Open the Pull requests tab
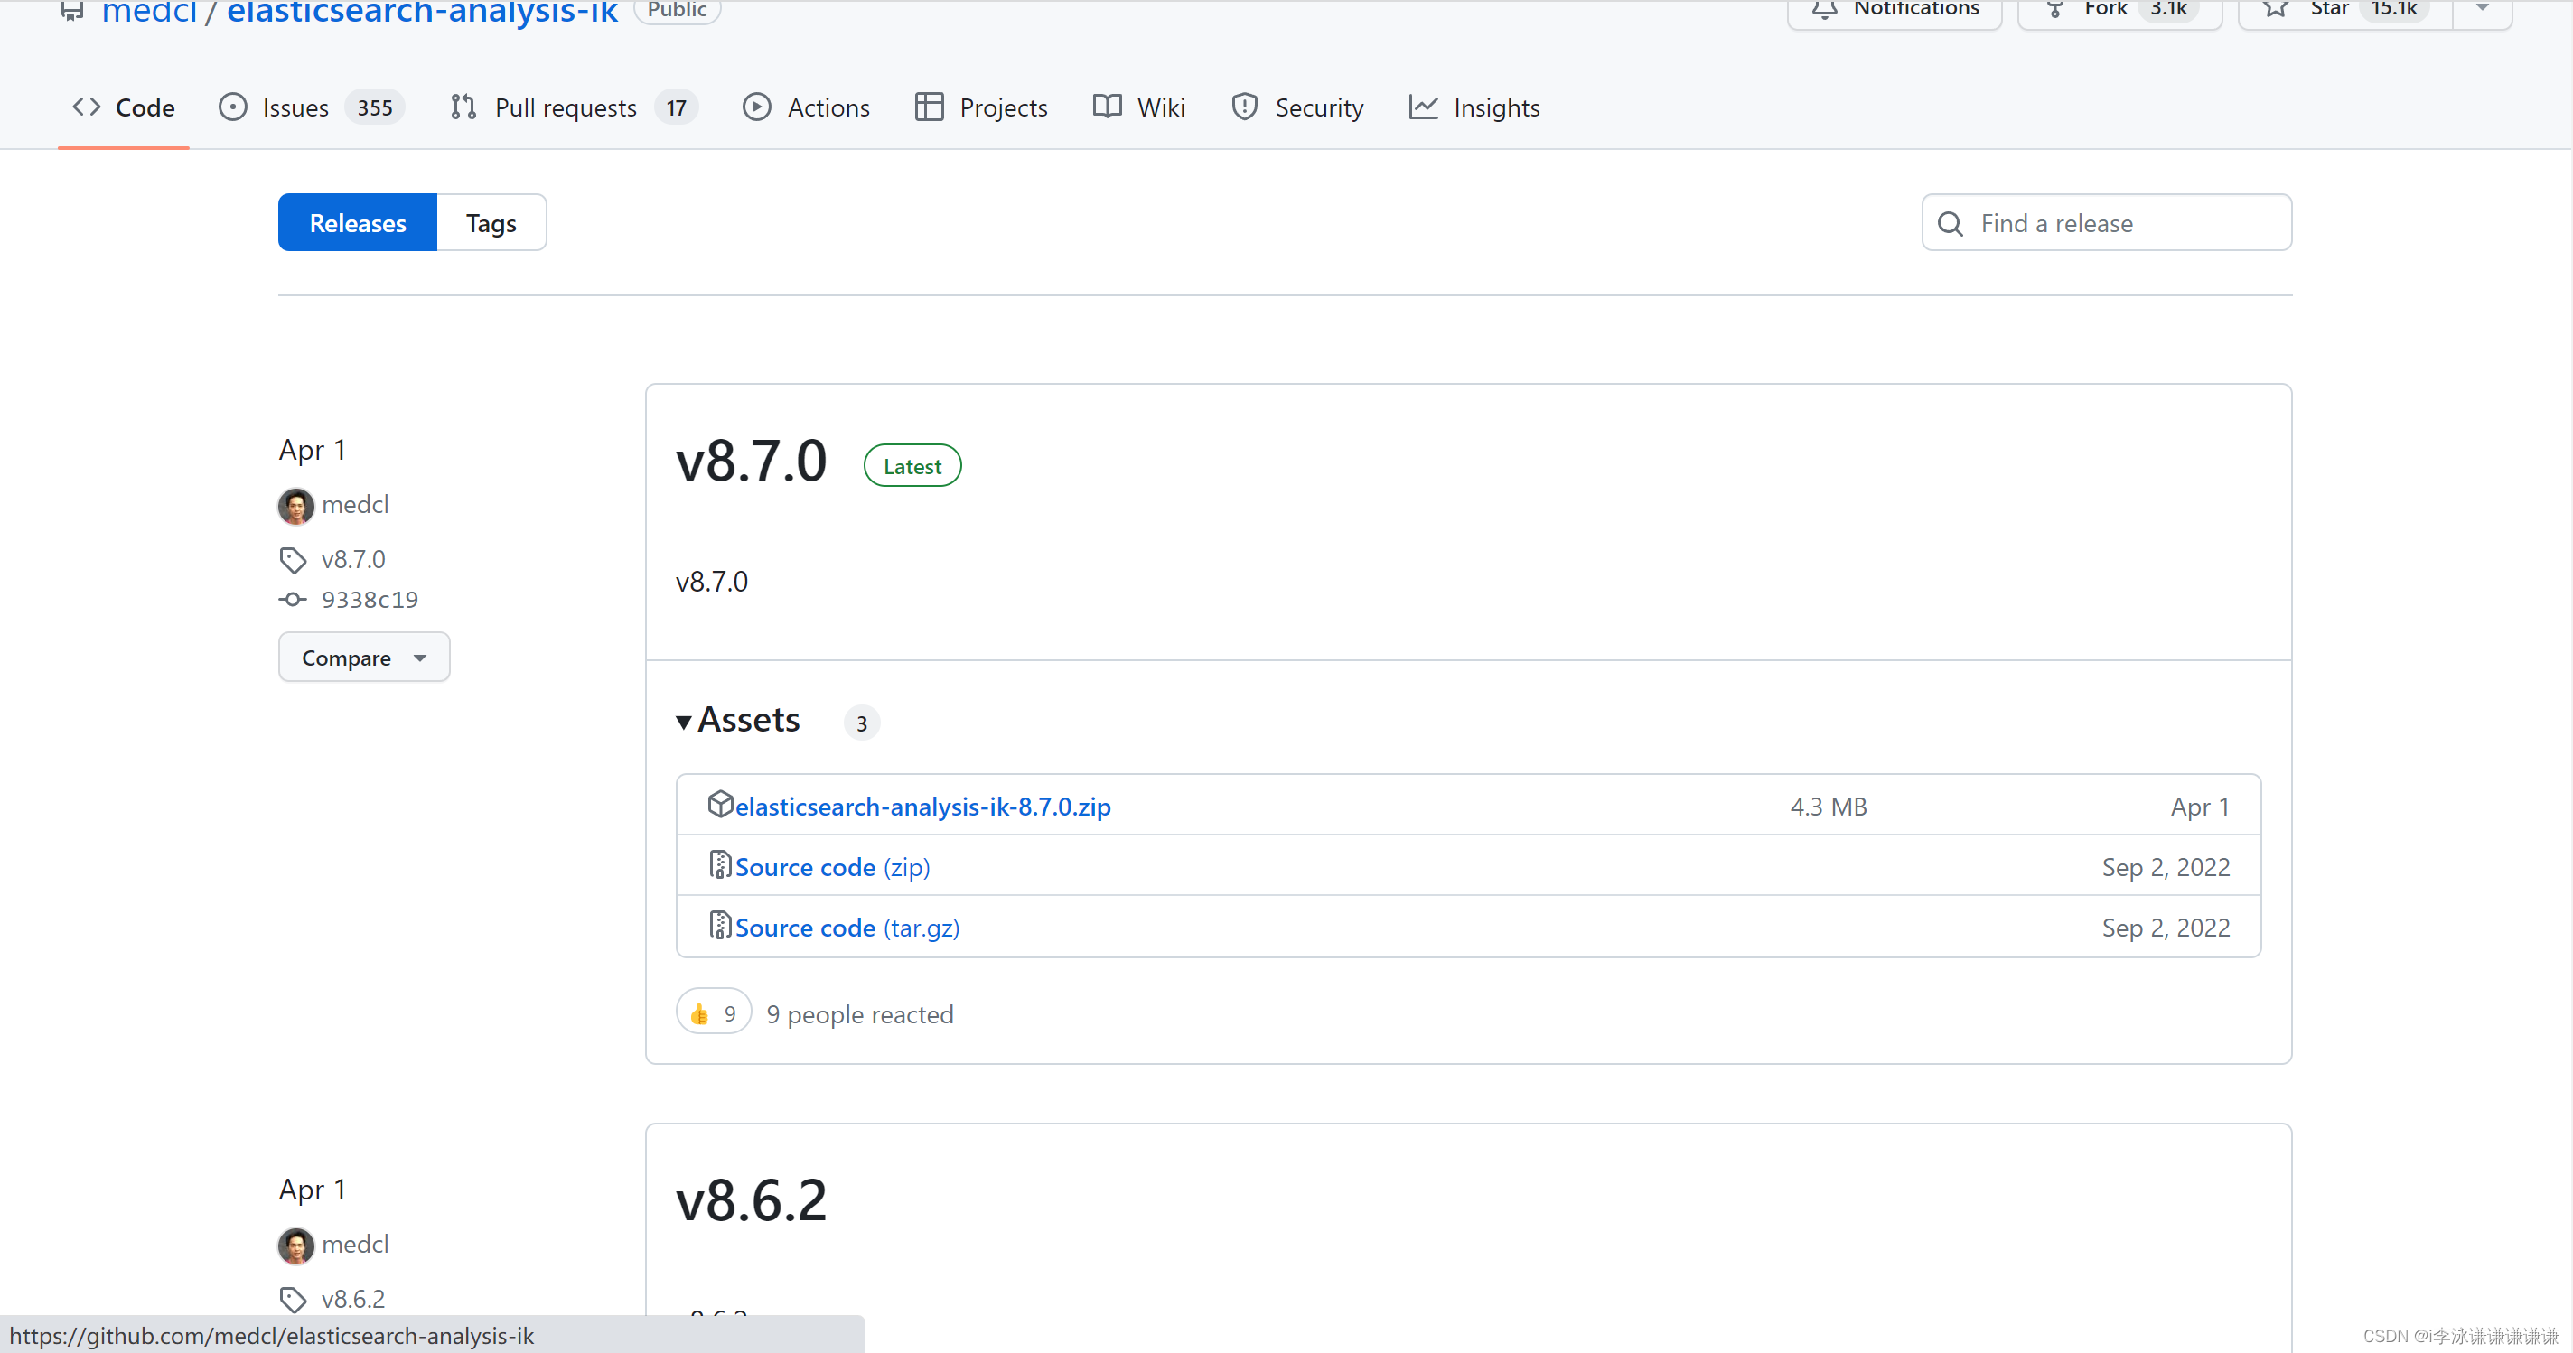2573x1353 pixels. [566, 107]
